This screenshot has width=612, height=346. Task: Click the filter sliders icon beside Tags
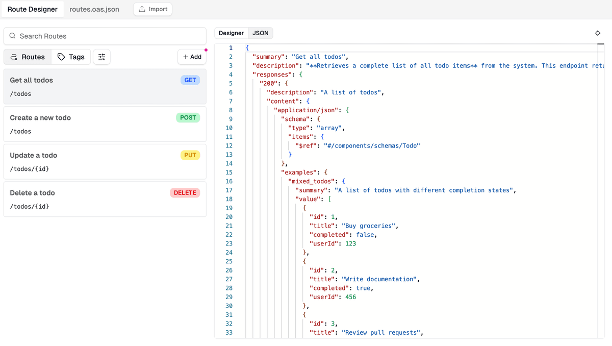[102, 57]
